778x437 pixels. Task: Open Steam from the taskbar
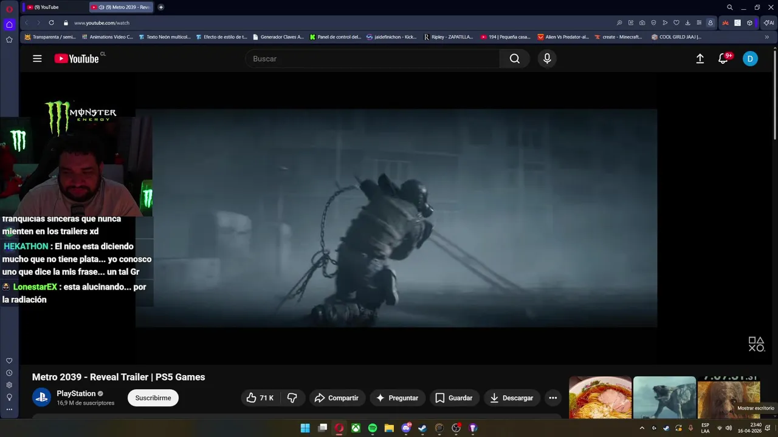click(422, 428)
